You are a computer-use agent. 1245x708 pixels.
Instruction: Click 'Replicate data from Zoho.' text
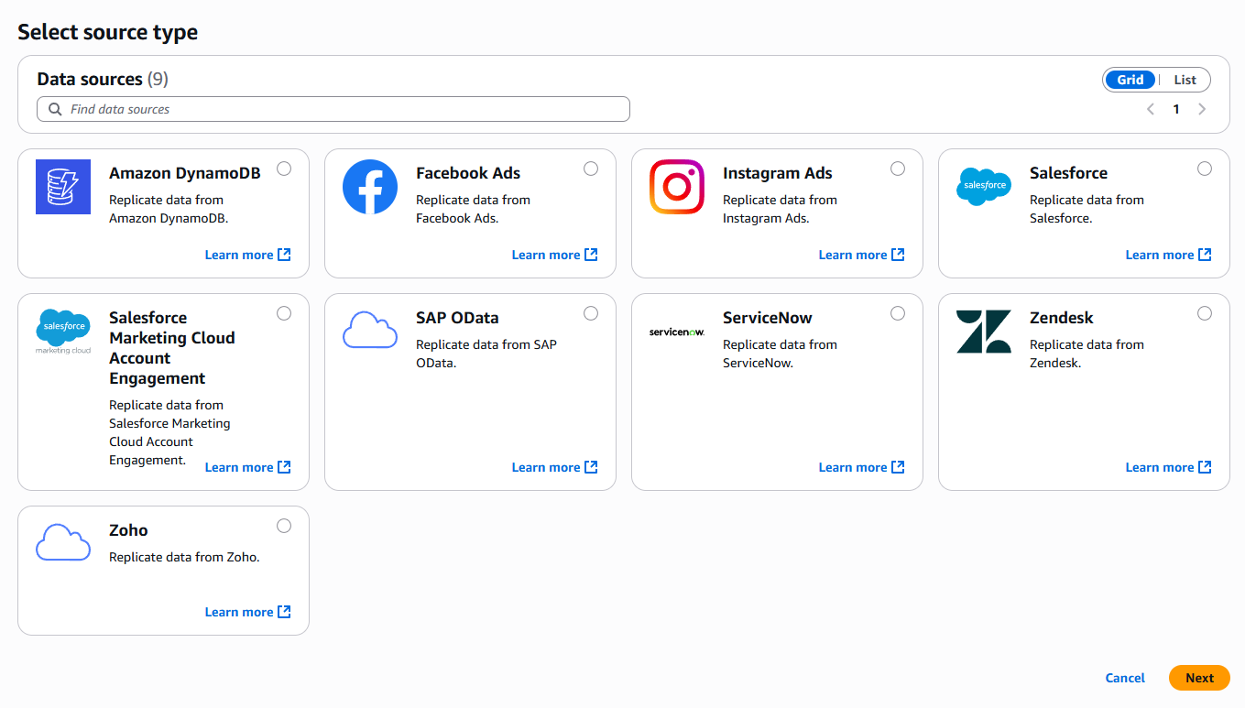click(x=184, y=557)
